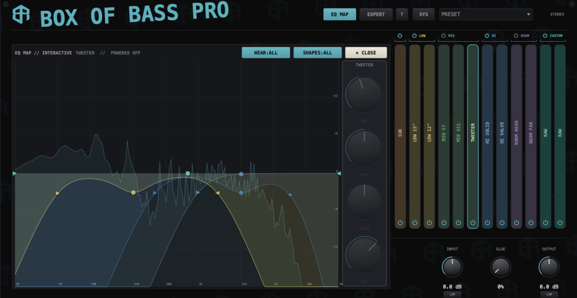The image size is (577, 298).
Task: Click the TWEETER GAIN knob
Action: point(364,201)
